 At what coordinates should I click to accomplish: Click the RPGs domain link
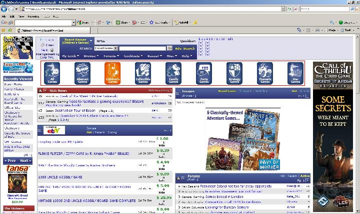click(x=100, y=41)
